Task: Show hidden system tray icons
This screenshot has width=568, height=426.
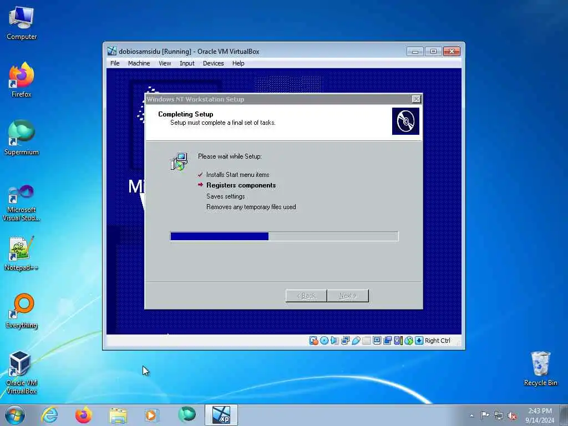Action: point(471,415)
